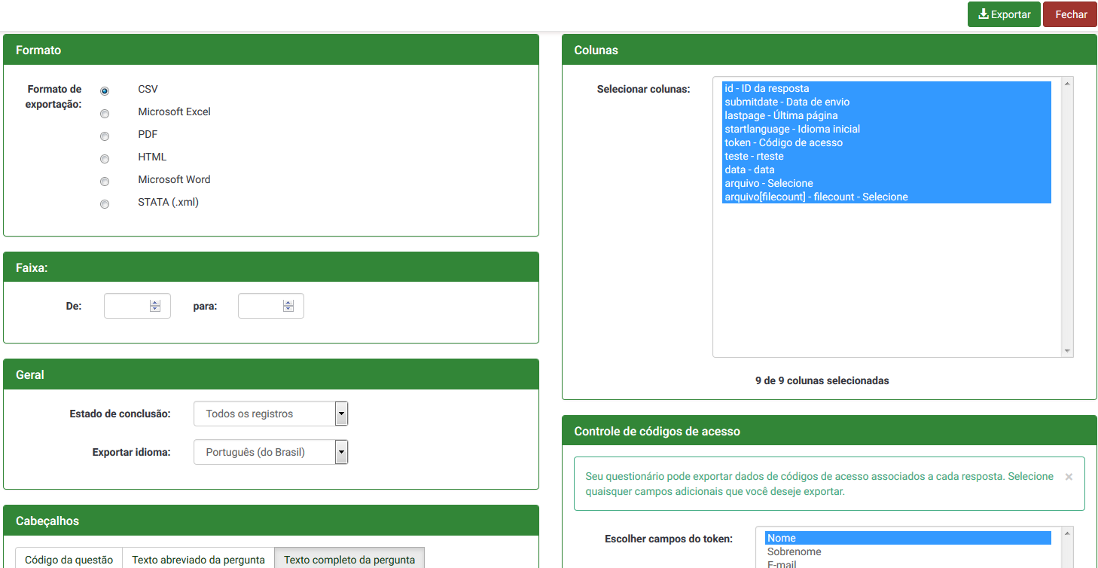The height and width of the screenshot is (568, 1098).
Task: Select the STATA (.xml) format option
Action: [x=105, y=204]
